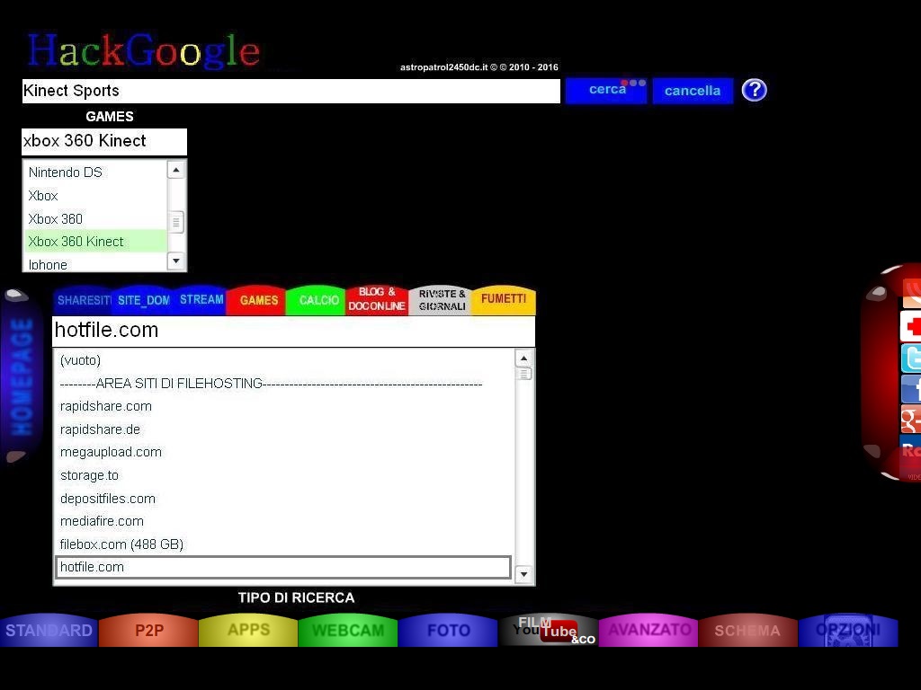Click games list scroll up arrow
921x690 pixels.
176,170
